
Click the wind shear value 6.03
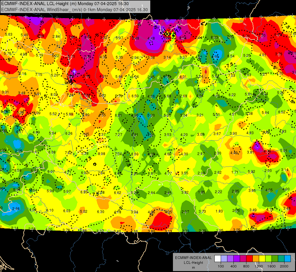[67, 211]
